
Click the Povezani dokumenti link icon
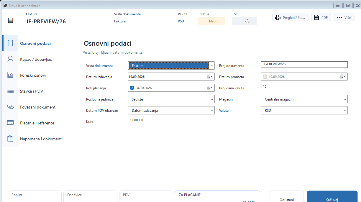pos(10,107)
